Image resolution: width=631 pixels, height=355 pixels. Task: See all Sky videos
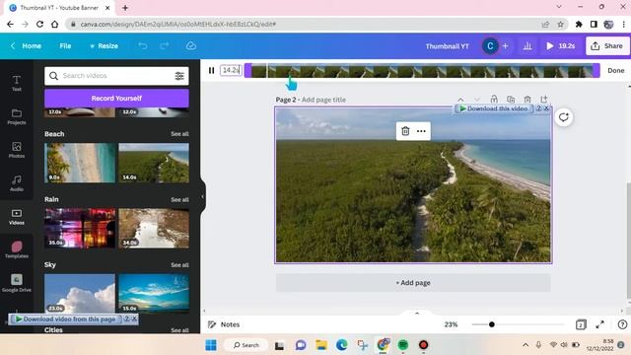pos(179,265)
